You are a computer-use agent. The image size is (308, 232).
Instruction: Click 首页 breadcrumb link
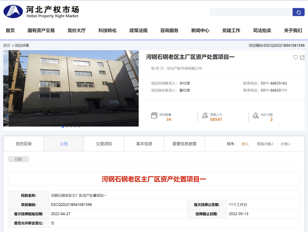7,46
